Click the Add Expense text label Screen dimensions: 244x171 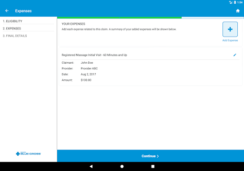(x=230, y=40)
